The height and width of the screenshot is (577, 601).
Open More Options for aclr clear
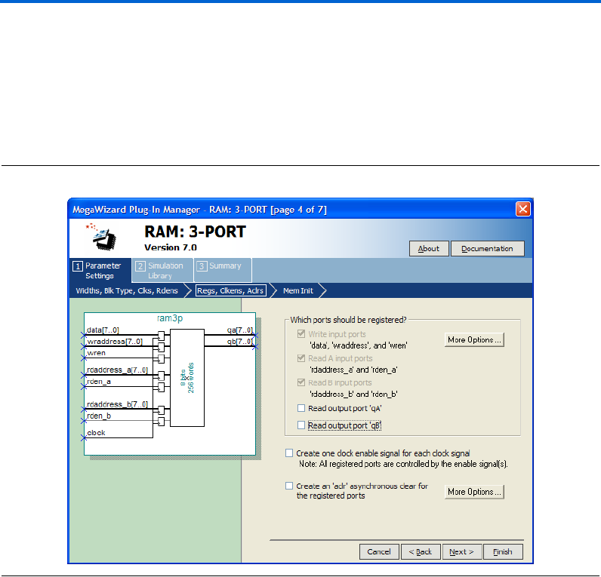click(474, 492)
